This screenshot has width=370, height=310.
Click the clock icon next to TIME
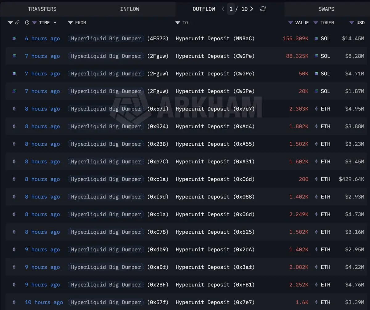pyautogui.click(x=27, y=22)
